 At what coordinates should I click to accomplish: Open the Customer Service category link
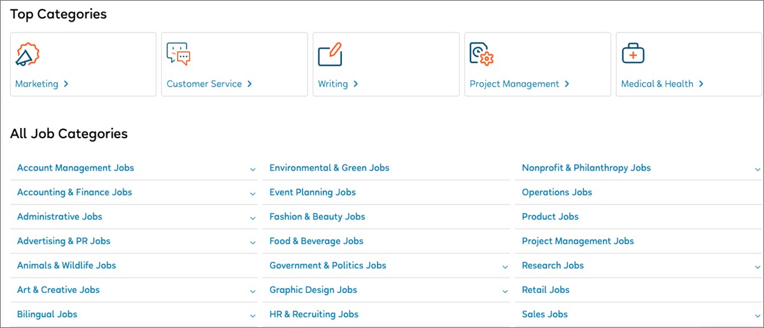[209, 84]
